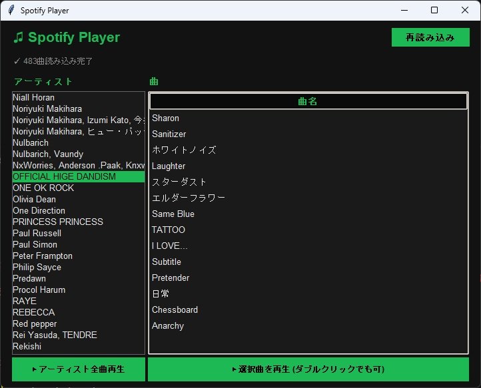481x388 pixels.
Task: Minimize the Spotify Player window
Action: (404, 10)
